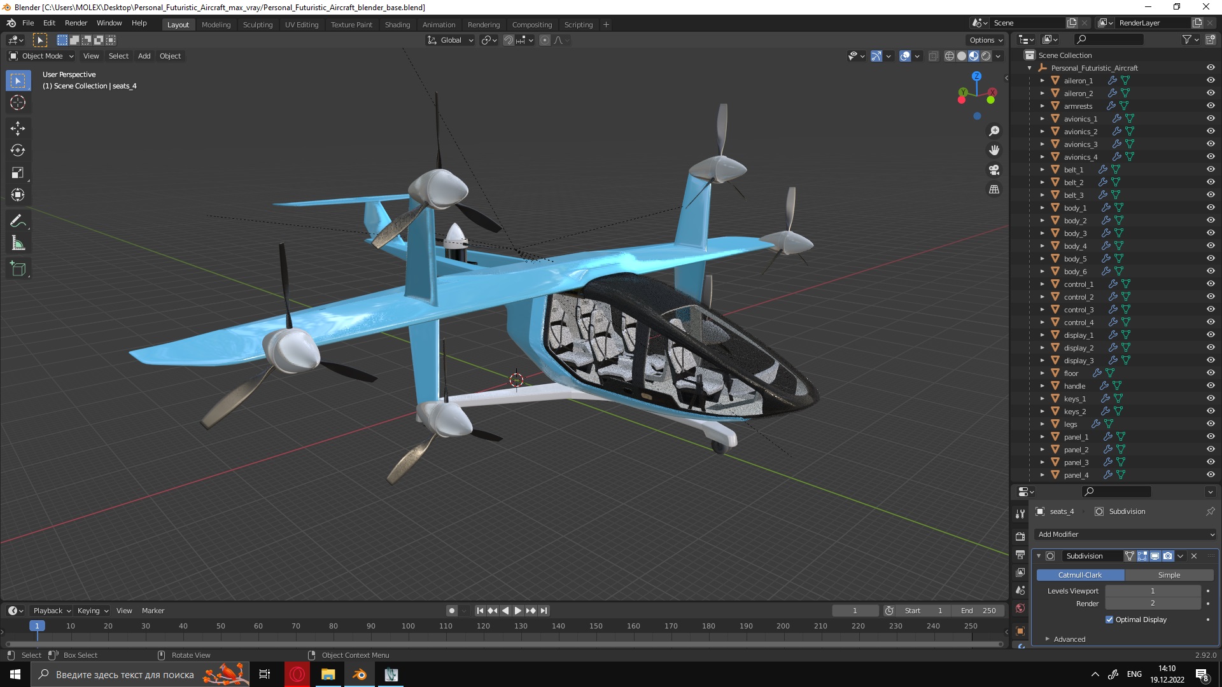
Task: Select the Move tool in toolbar
Action: [18, 128]
